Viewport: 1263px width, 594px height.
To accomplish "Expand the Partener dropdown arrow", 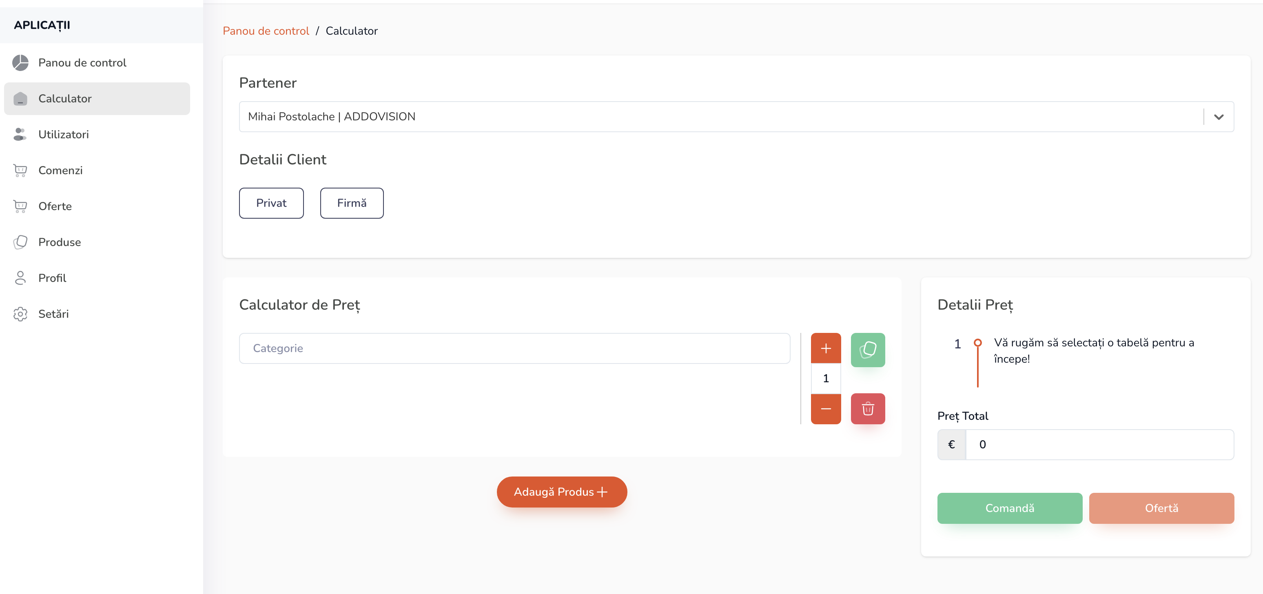I will pos(1219,117).
